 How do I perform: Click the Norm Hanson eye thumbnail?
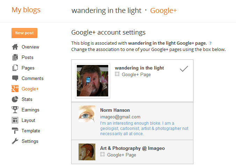[x=87, y=114]
